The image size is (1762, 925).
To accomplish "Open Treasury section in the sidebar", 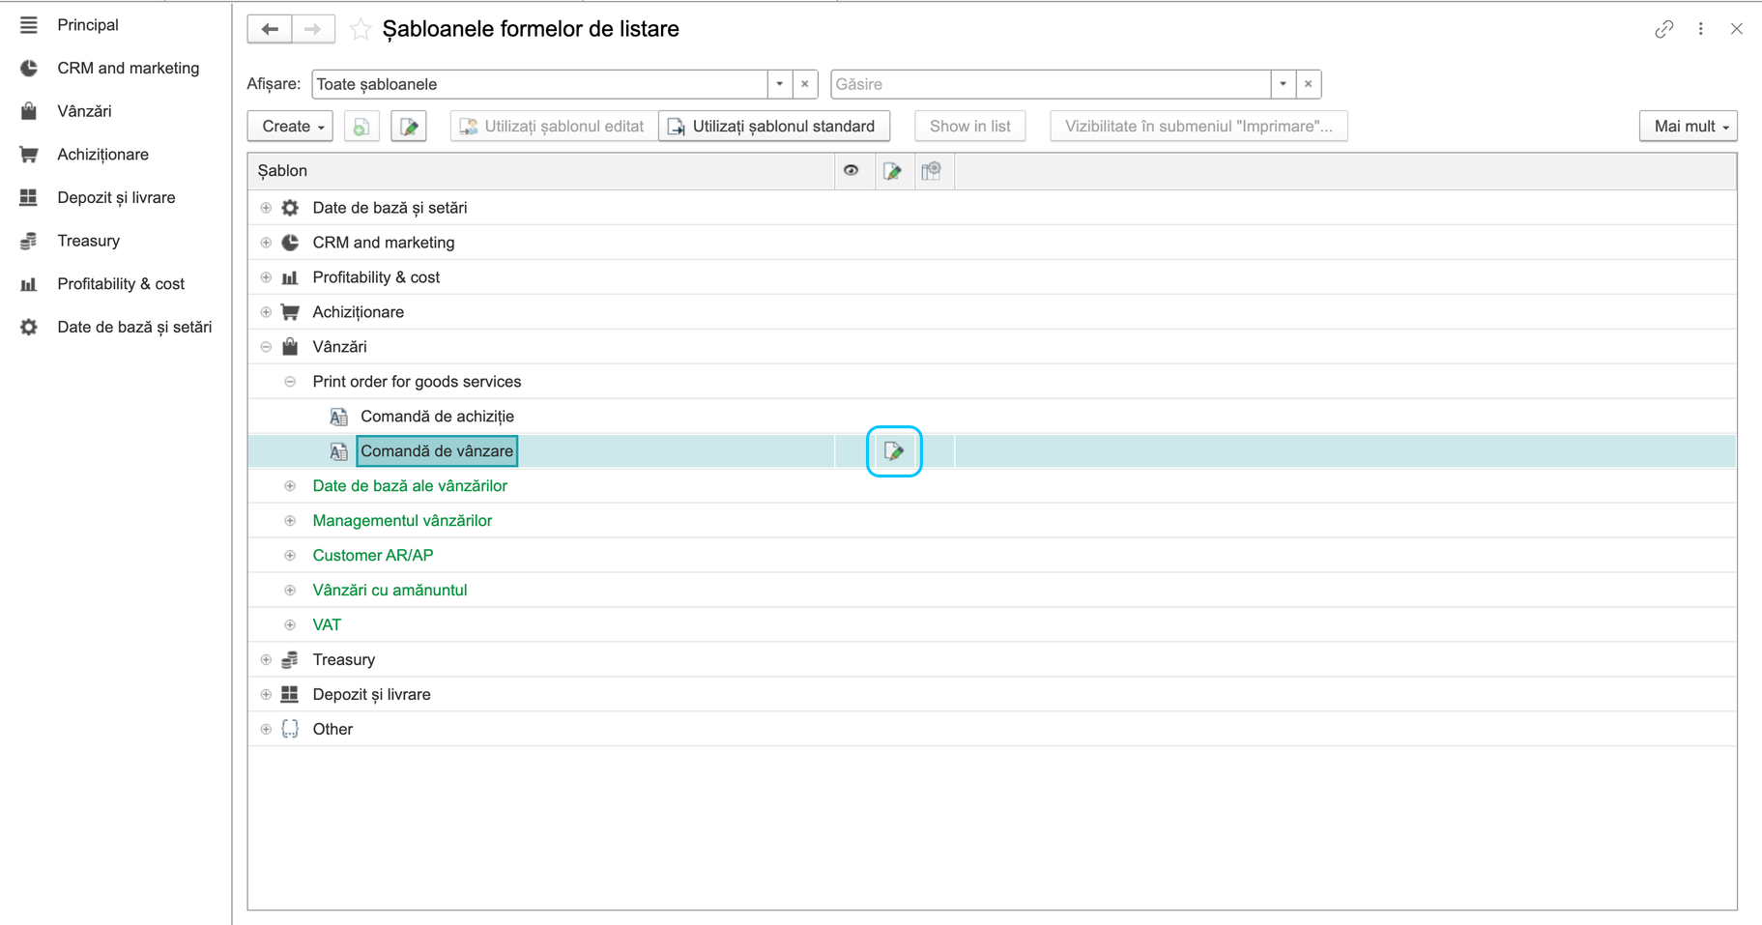I will (116, 241).
